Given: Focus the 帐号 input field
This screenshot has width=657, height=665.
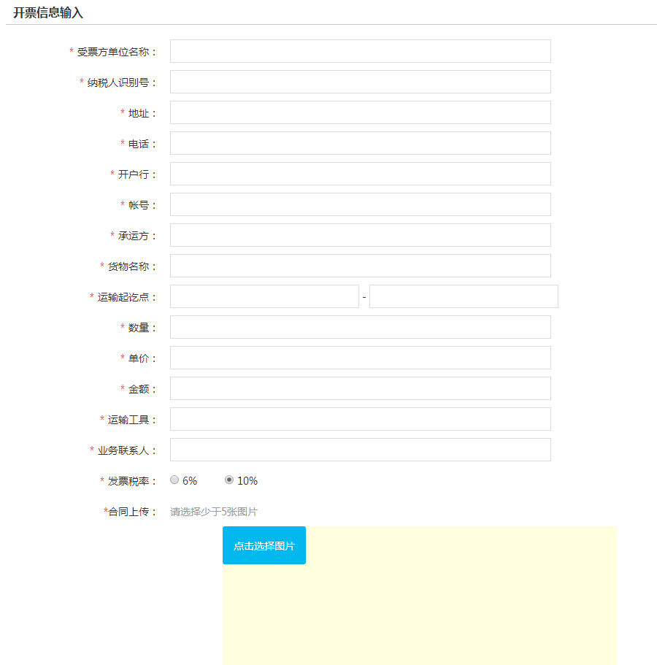Looking at the screenshot, I should pos(361,204).
